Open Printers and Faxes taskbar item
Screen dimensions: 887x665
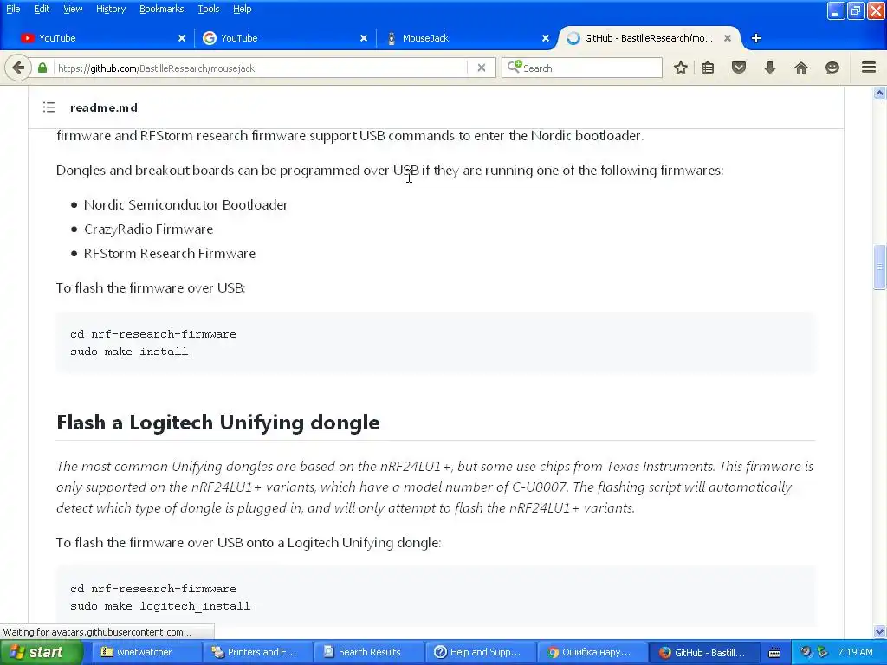pyautogui.click(x=257, y=652)
